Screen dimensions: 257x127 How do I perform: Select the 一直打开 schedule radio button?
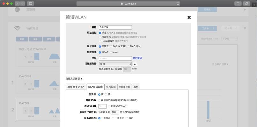(x=99, y=118)
